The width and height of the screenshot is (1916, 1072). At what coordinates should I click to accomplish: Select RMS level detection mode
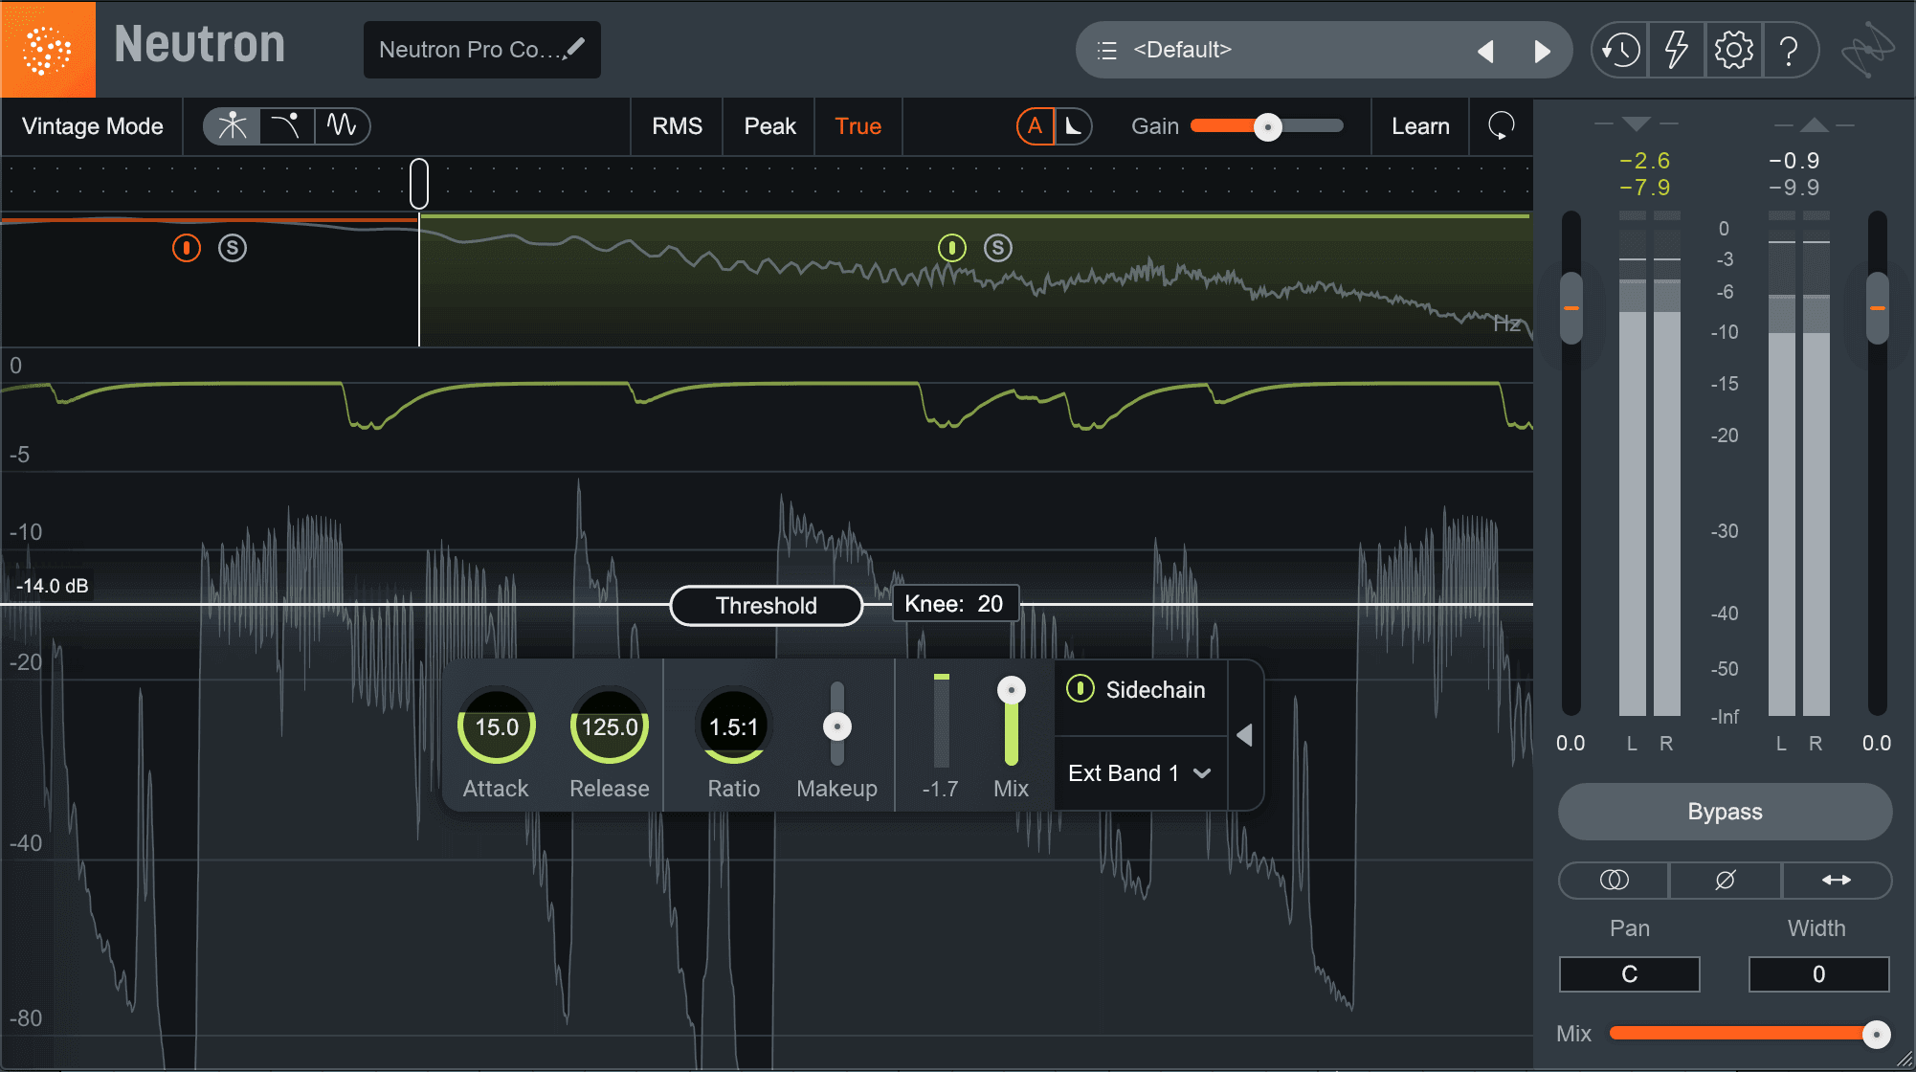tap(677, 125)
